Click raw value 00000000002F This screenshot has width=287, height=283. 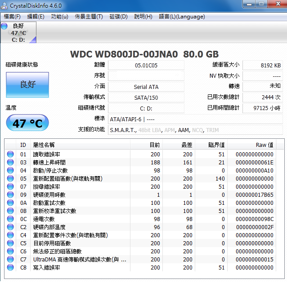[255, 227]
